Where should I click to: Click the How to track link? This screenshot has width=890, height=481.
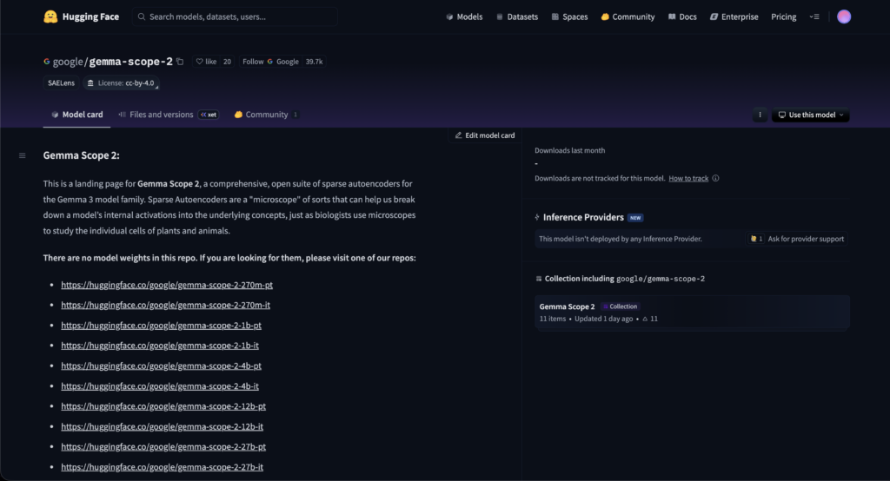(688, 178)
